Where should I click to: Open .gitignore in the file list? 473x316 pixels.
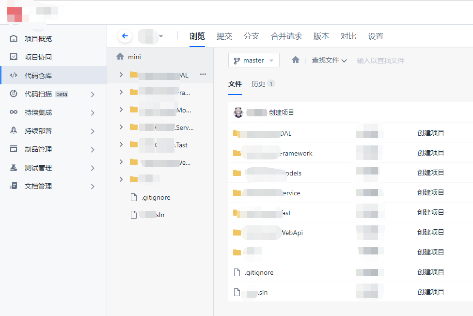(x=259, y=272)
